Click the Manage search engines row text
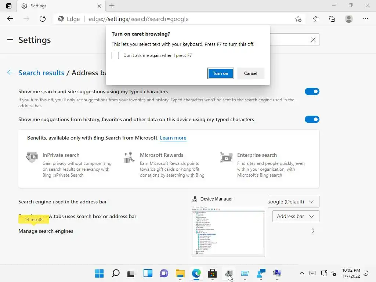This screenshot has width=376, height=282. pos(46,231)
